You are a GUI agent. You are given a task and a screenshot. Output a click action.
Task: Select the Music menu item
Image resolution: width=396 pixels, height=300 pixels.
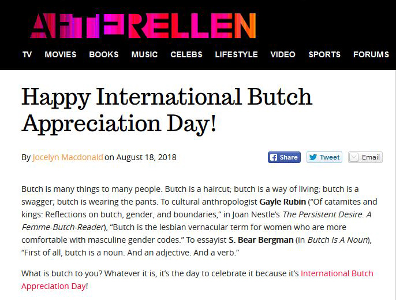pyautogui.click(x=144, y=54)
